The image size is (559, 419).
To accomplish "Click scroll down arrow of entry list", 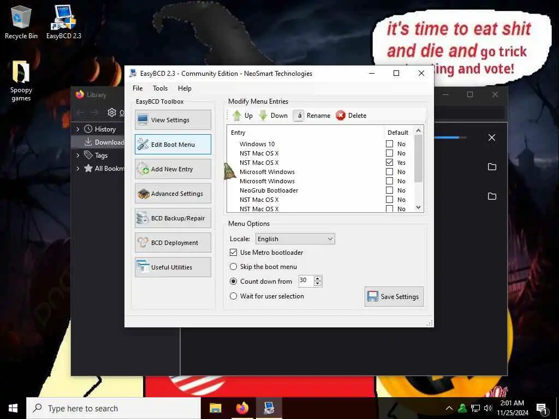I will coord(419,207).
